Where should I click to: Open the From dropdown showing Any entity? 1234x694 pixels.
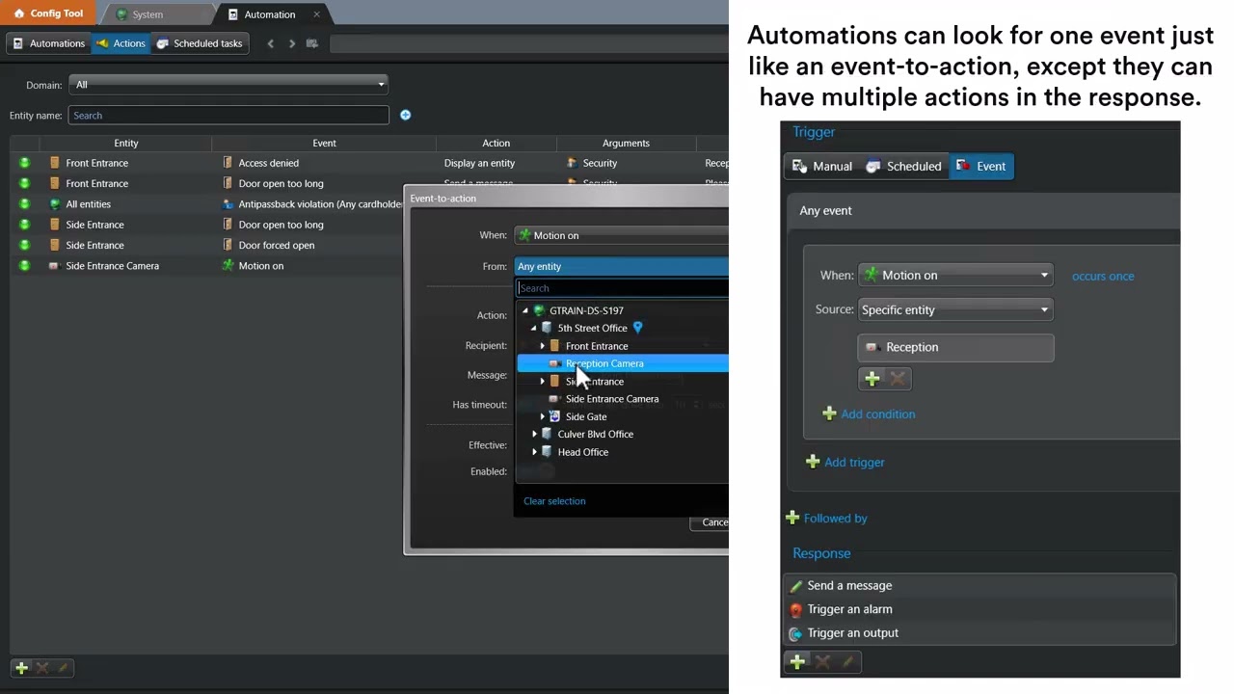(x=622, y=266)
